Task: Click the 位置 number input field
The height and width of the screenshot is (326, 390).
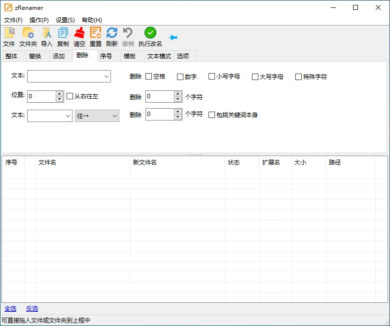Action: pos(41,96)
